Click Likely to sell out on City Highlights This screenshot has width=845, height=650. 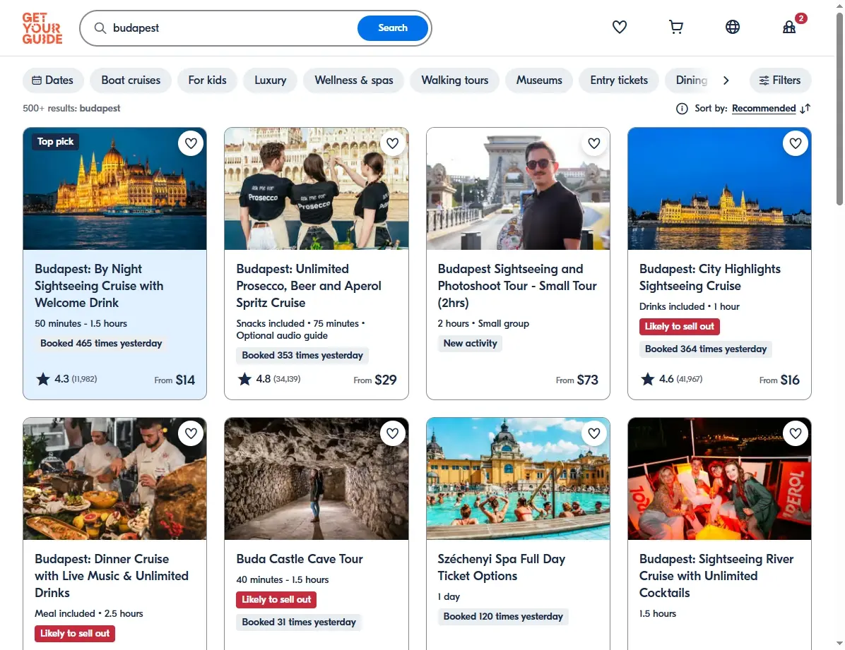679,326
